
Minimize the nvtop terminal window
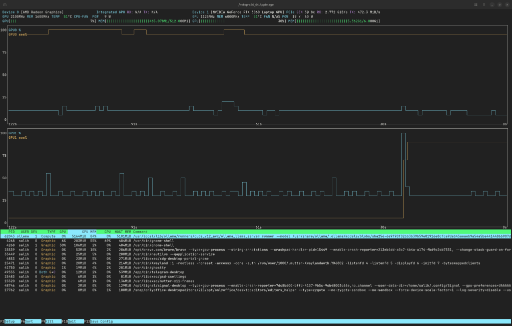(492, 4)
